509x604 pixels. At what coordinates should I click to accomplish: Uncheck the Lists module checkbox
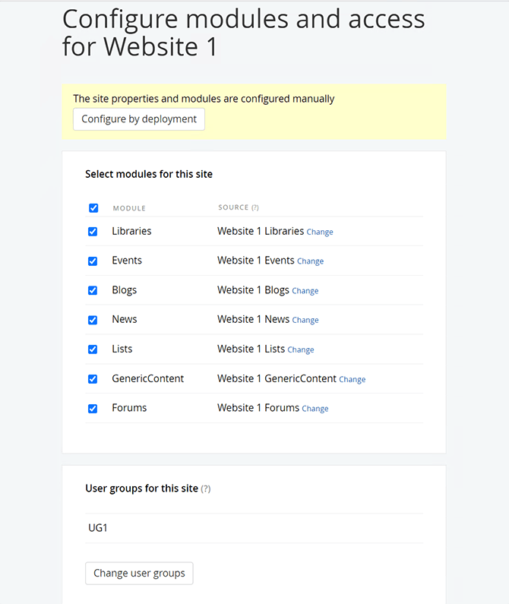point(93,349)
